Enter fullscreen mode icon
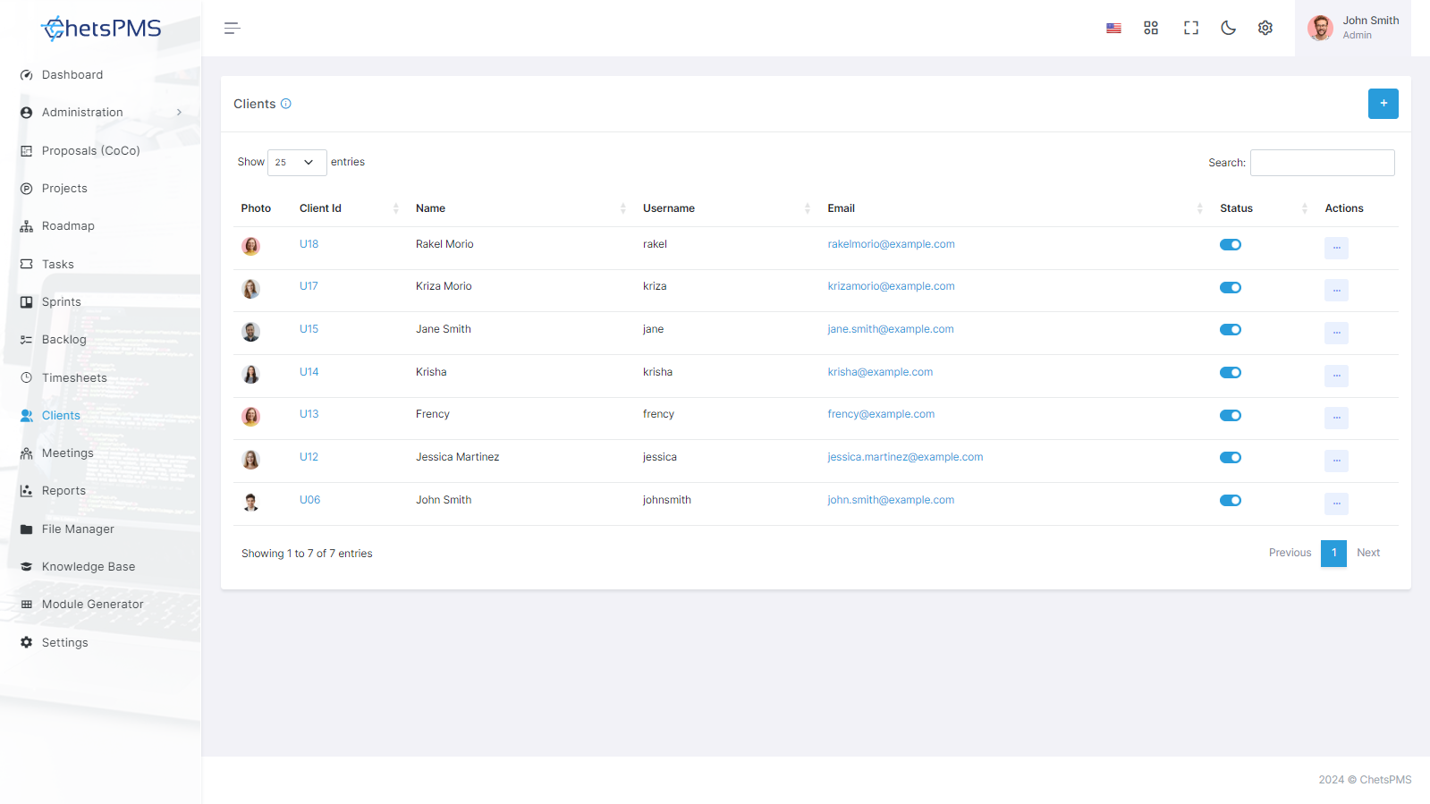This screenshot has width=1430, height=804. pos(1191,29)
